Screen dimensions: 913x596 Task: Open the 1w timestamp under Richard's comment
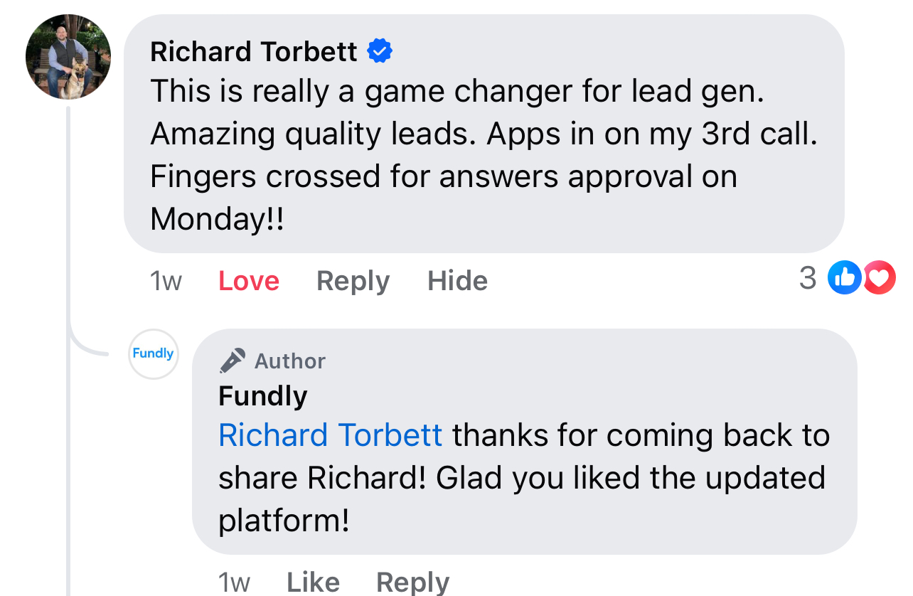tap(166, 281)
